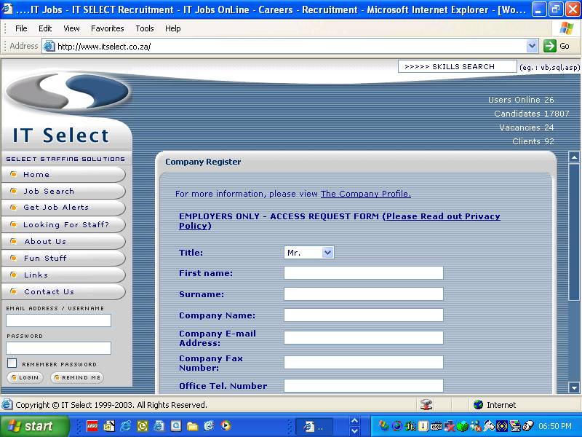This screenshot has height=437, width=582.
Task: Click the globe ring tray icon
Action: click(396, 426)
